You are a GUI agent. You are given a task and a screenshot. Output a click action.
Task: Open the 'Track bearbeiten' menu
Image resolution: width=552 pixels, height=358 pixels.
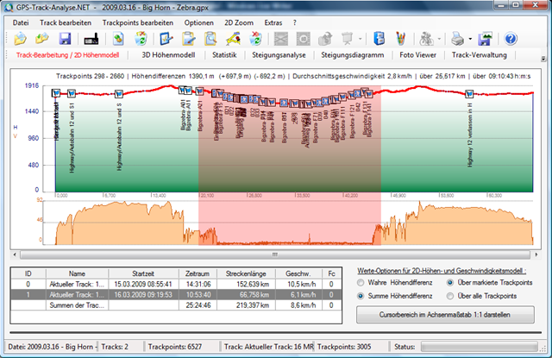pyautogui.click(x=65, y=21)
